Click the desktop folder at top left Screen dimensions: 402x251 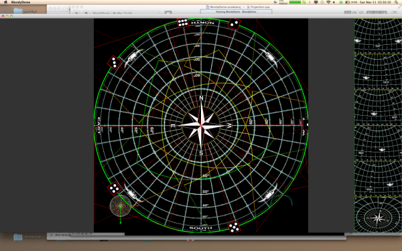click(18, 11)
